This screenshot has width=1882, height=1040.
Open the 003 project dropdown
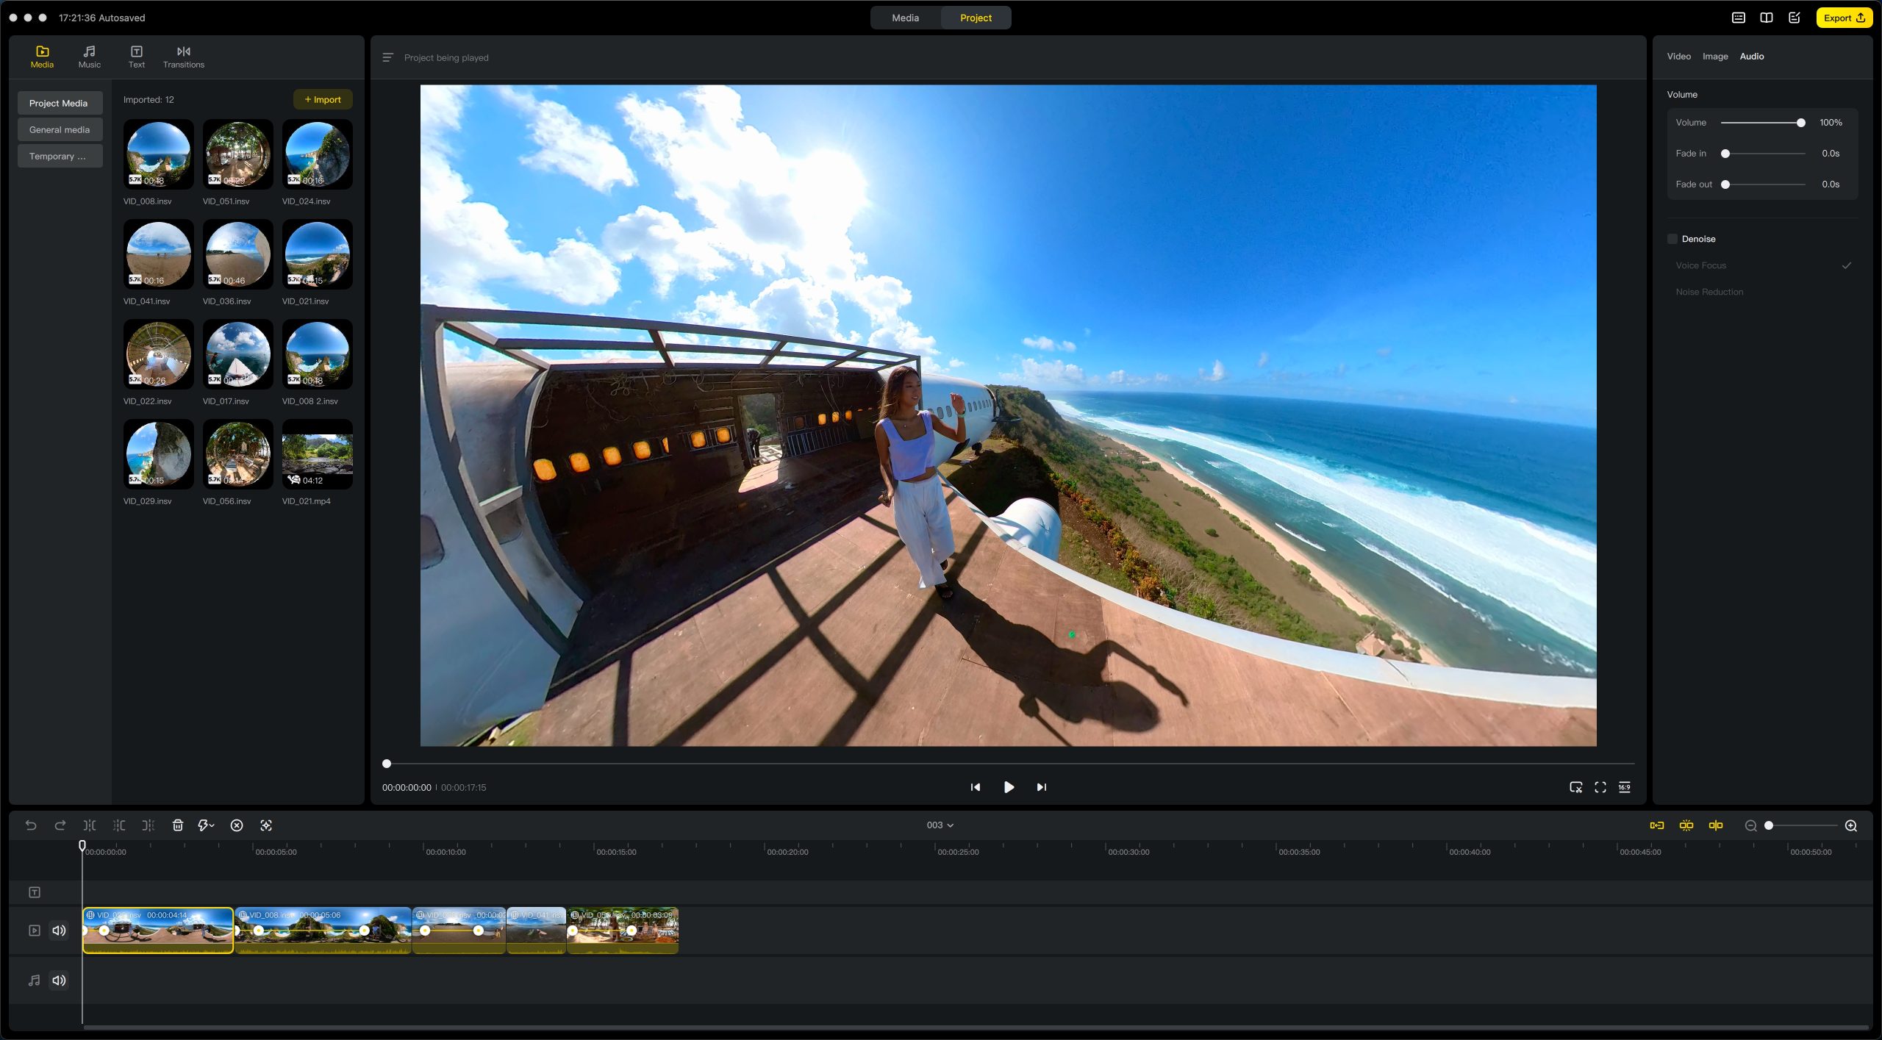point(940,825)
